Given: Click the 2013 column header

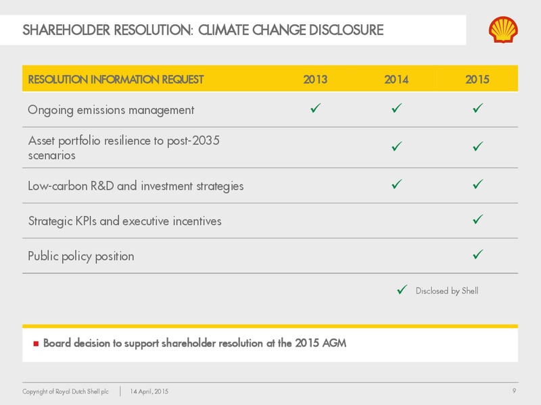Looking at the screenshot, I should pyautogui.click(x=315, y=80).
